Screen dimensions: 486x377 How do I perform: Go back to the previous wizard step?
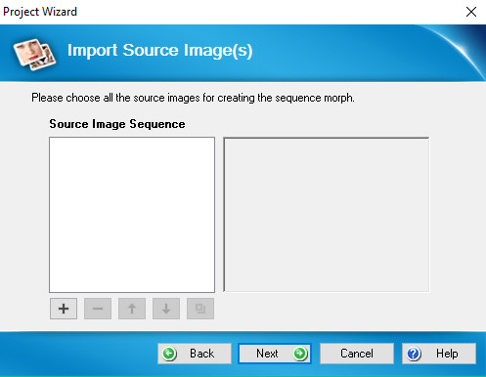[x=195, y=354]
